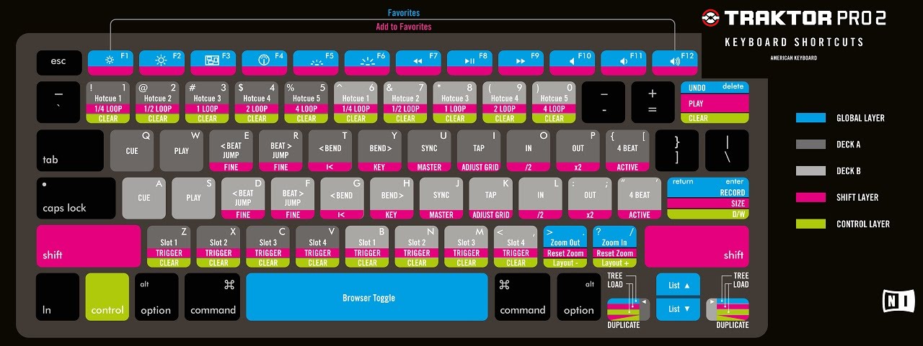Click the O key labeled IN
Screen dimensions: 923x346
[528, 150]
